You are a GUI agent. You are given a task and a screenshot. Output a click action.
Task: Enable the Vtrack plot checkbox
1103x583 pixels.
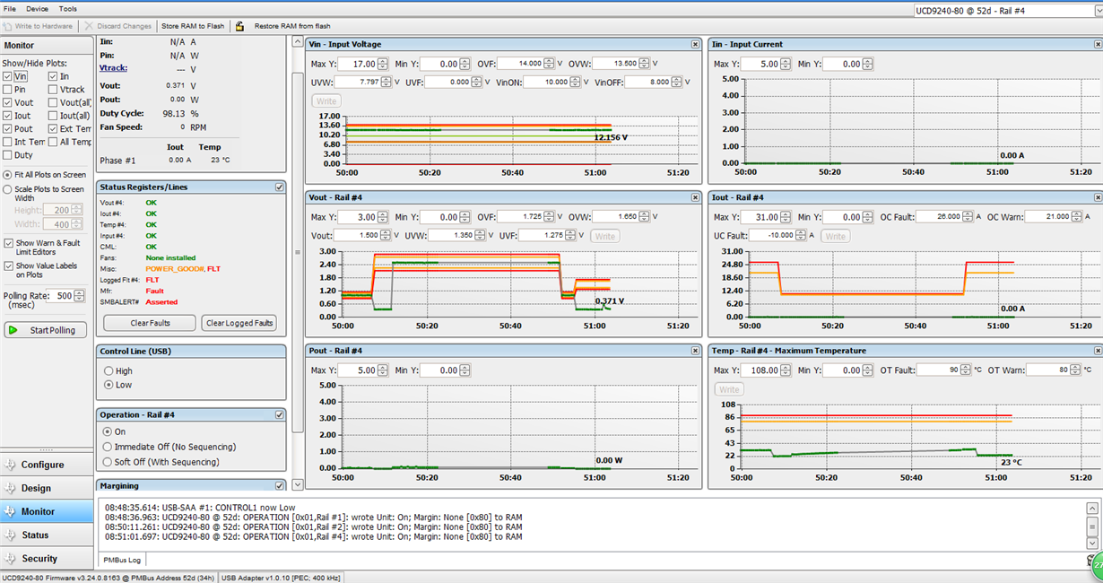pos(53,90)
